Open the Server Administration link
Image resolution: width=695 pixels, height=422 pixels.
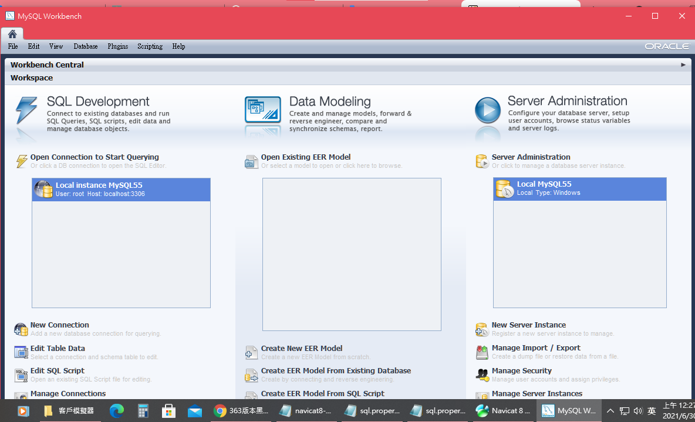click(x=531, y=157)
